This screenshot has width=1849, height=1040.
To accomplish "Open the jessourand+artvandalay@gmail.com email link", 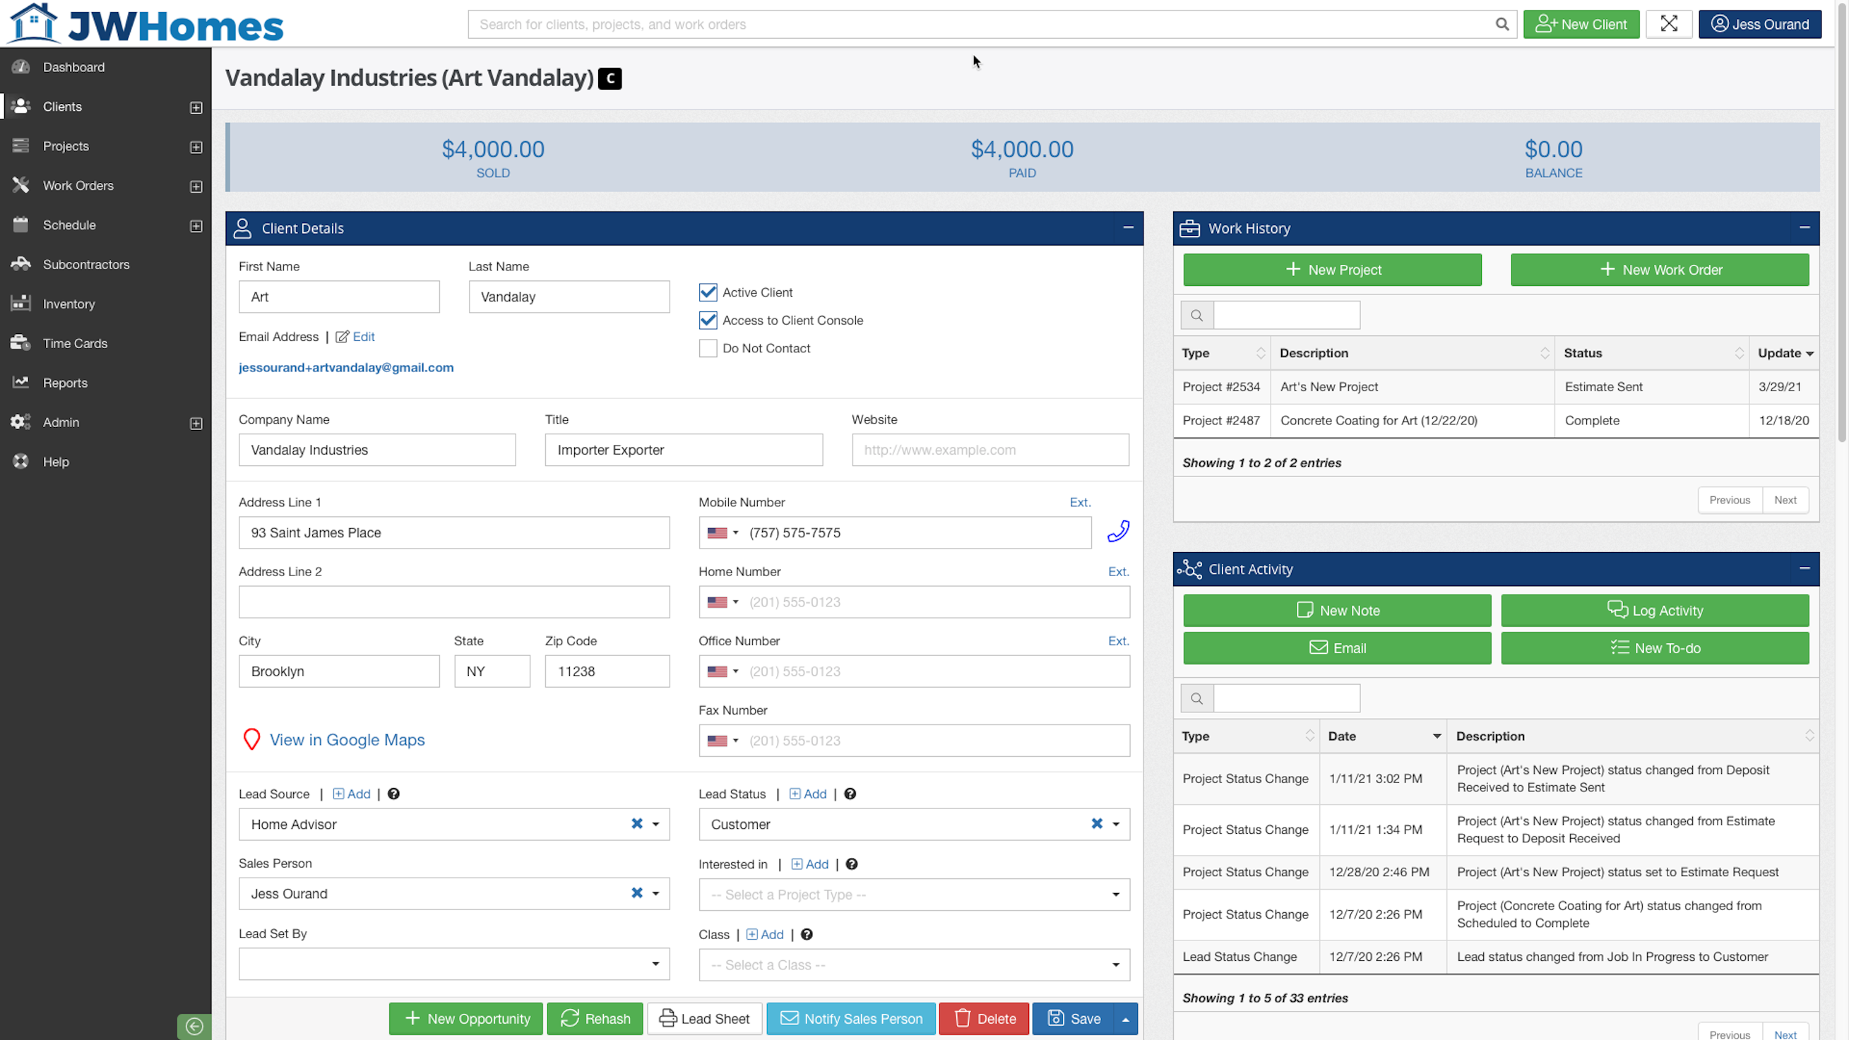I will 346,366.
